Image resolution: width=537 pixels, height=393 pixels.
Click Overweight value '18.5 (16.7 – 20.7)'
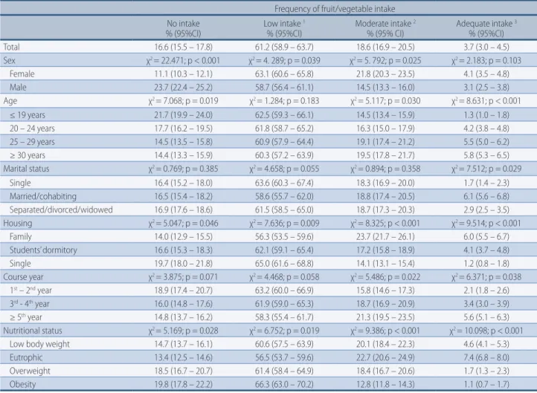(x=183, y=371)
